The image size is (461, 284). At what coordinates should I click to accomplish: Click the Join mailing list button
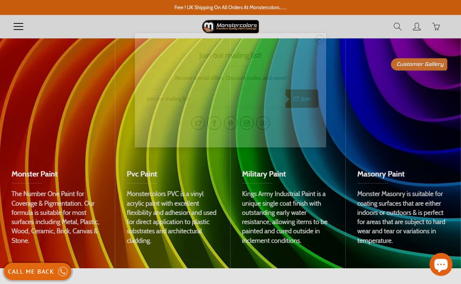click(302, 99)
